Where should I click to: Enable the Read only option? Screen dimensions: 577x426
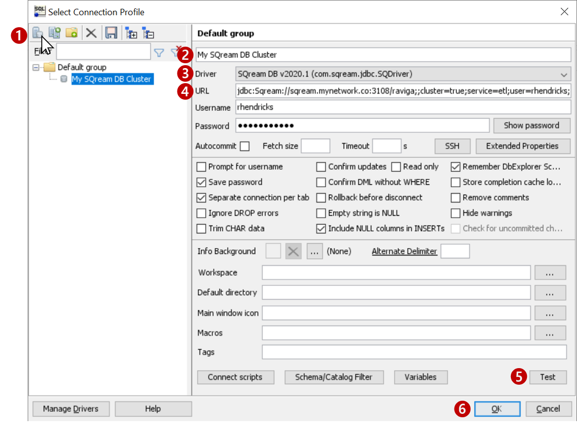click(x=395, y=166)
